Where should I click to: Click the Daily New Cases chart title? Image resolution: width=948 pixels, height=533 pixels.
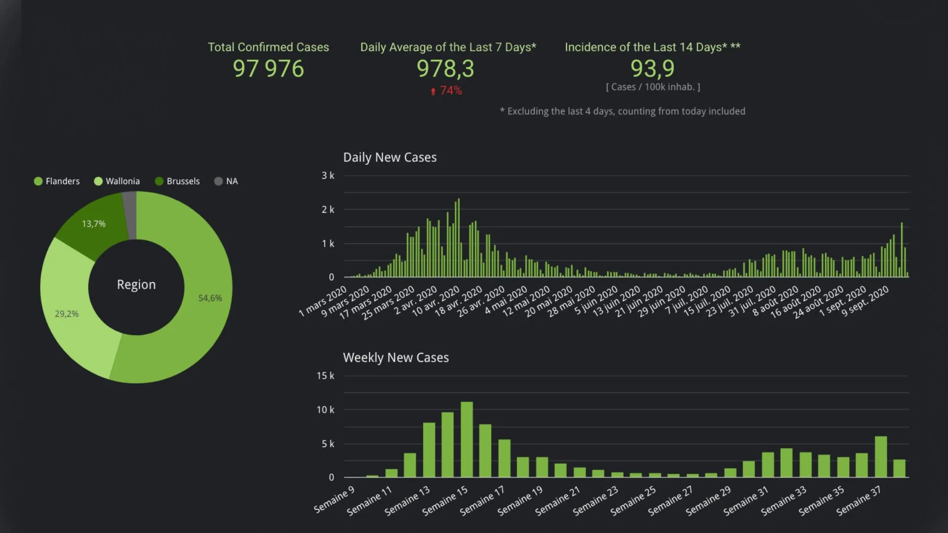[390, 157]
